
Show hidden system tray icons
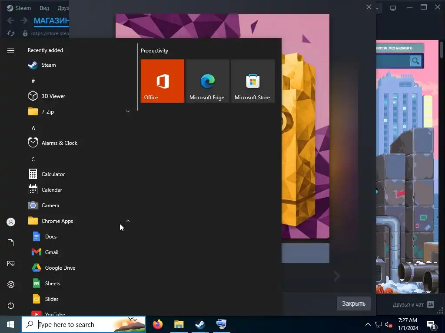pyautogui.click(x=368, y=324)
